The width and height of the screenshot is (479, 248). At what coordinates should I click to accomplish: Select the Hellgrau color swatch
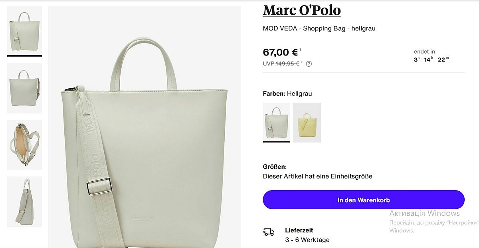click(276, 122)
